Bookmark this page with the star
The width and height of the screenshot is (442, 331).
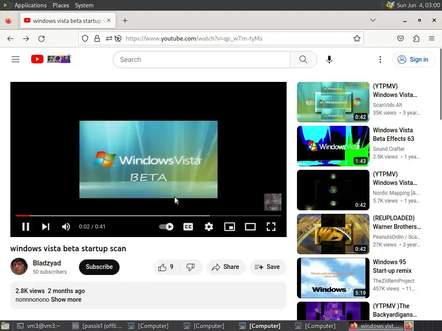[x=357, y=38]
